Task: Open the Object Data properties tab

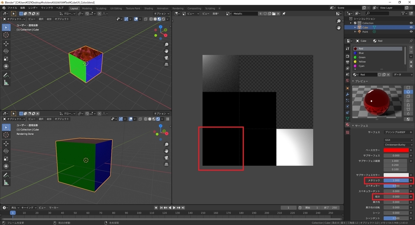Action: tap(347, 118)
